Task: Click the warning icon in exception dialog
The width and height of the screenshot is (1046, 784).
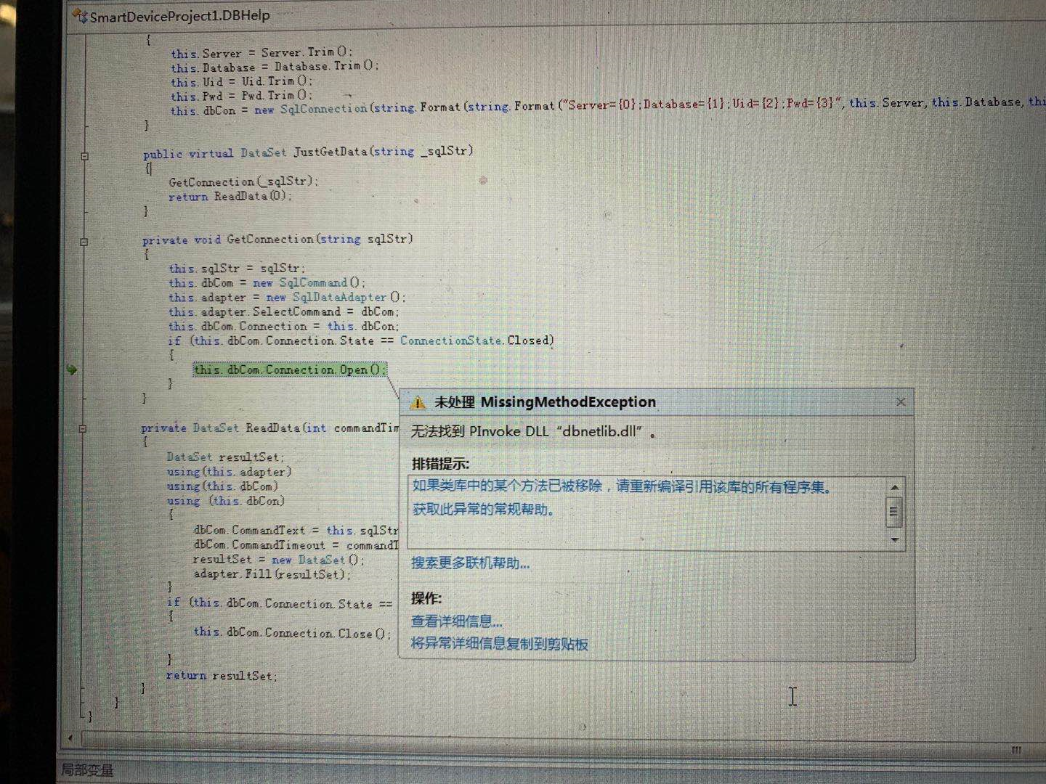Action: [x=417, y=403]
